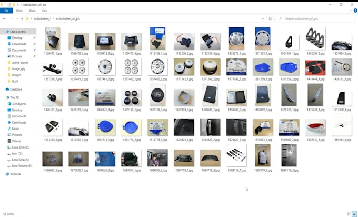
Task: Open the images pinned folder
Action: pyautogui.click(x=14, y=75)
